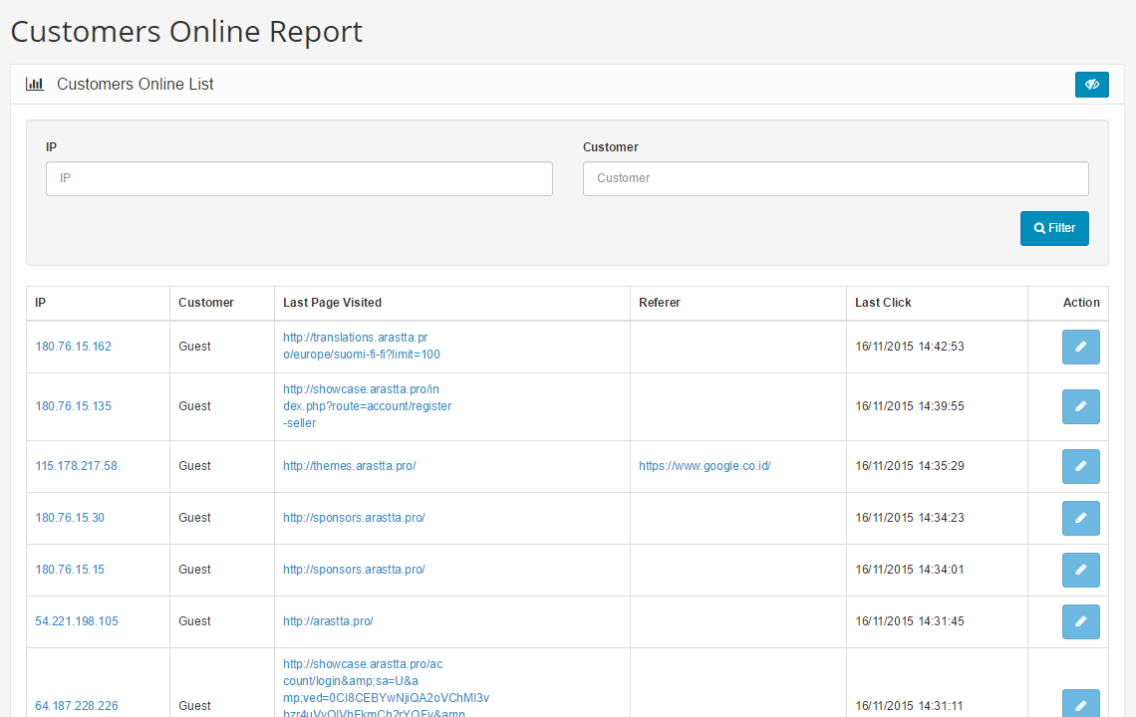Open the themes.arastta.pro page link
This screenshot has height=717, width=1136.
(x=349, y=466)
